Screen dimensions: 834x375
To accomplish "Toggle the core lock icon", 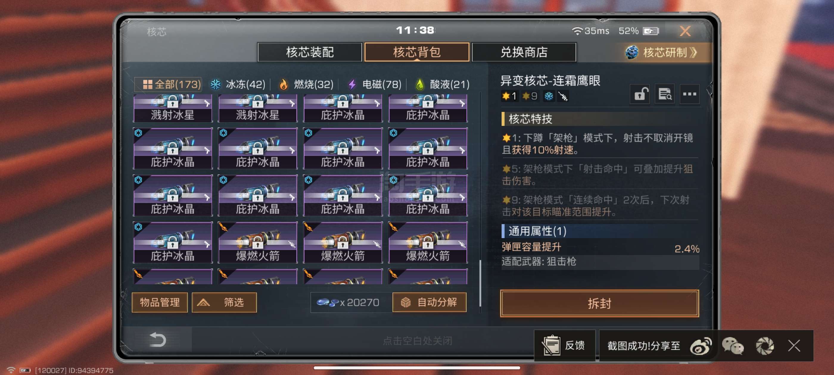I will 640,94.
